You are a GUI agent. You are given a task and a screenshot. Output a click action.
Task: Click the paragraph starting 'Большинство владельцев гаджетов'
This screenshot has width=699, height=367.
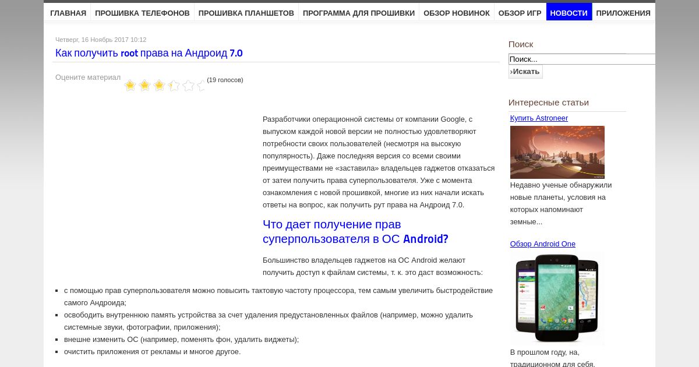(373, 266)
